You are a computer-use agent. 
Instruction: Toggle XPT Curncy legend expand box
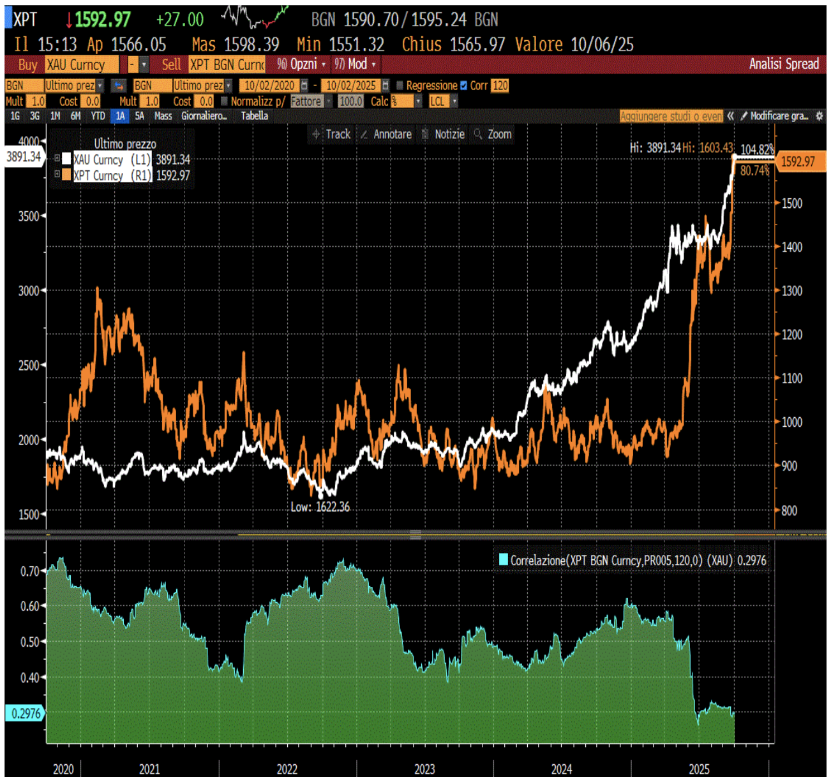pyautogui.click(x=57, y=173)
